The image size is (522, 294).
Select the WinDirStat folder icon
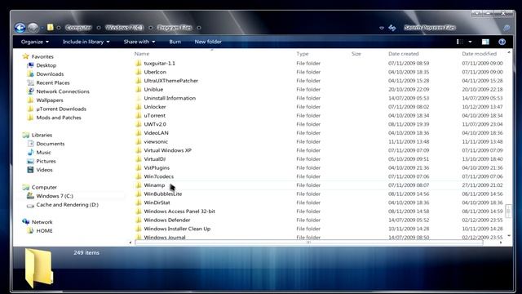click(x=139, y=203)
